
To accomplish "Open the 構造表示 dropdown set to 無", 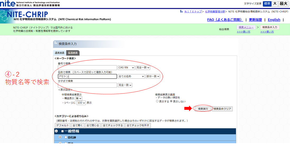I will pos(78,98).
